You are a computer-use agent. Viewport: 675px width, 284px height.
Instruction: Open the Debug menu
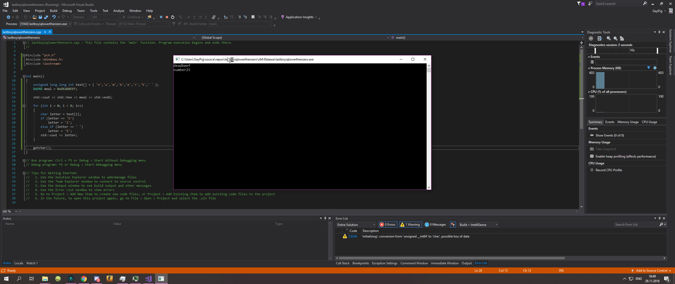(67, 11)
